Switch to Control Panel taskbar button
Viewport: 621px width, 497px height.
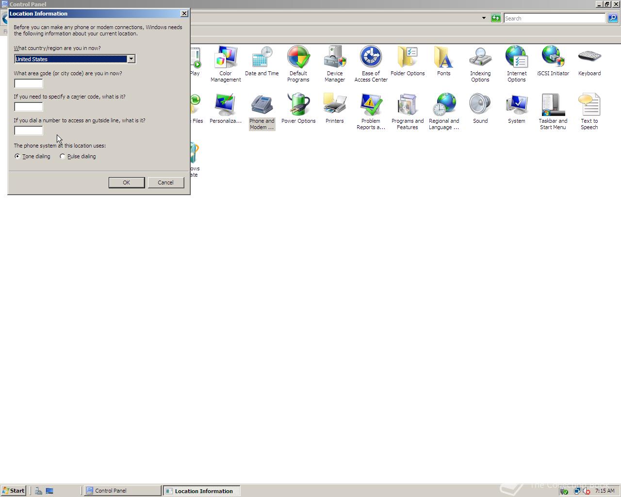point(123,491)
